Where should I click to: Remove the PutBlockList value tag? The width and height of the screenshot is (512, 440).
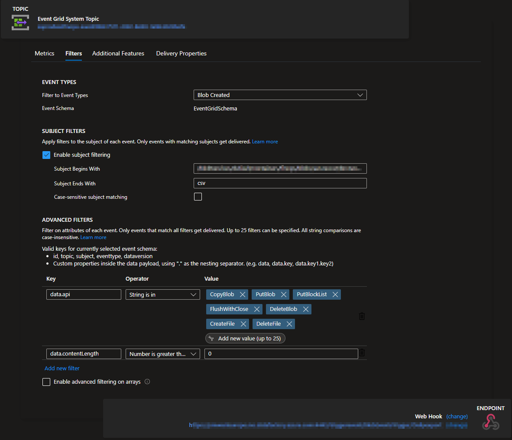point(335,294)
